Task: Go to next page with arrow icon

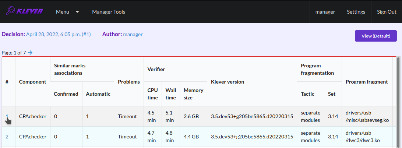Action: click(x=30, y=53)
